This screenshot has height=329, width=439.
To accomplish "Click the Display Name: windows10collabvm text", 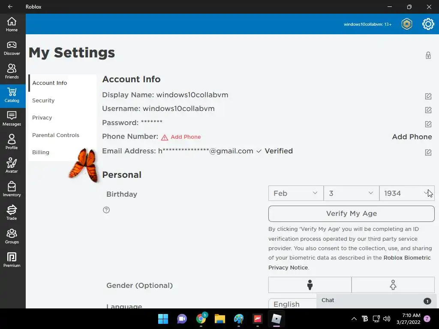I will tap(165, 95).
